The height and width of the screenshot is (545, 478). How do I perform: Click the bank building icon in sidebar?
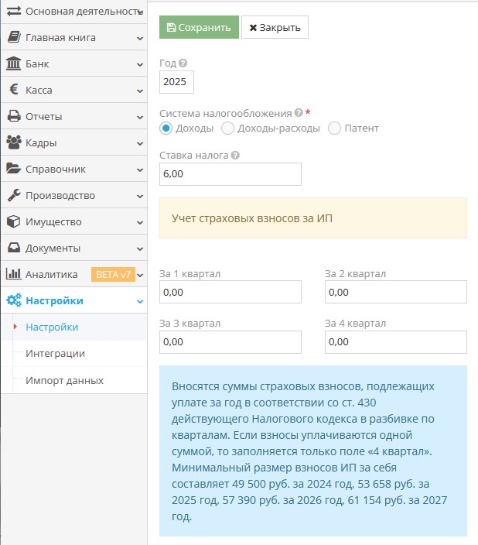pos(13,64)
